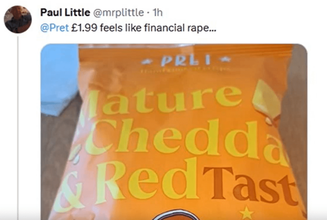Click the 'ature' yellow word on bag
Viewport: 327px width, 220px height.
pos(165,100)
